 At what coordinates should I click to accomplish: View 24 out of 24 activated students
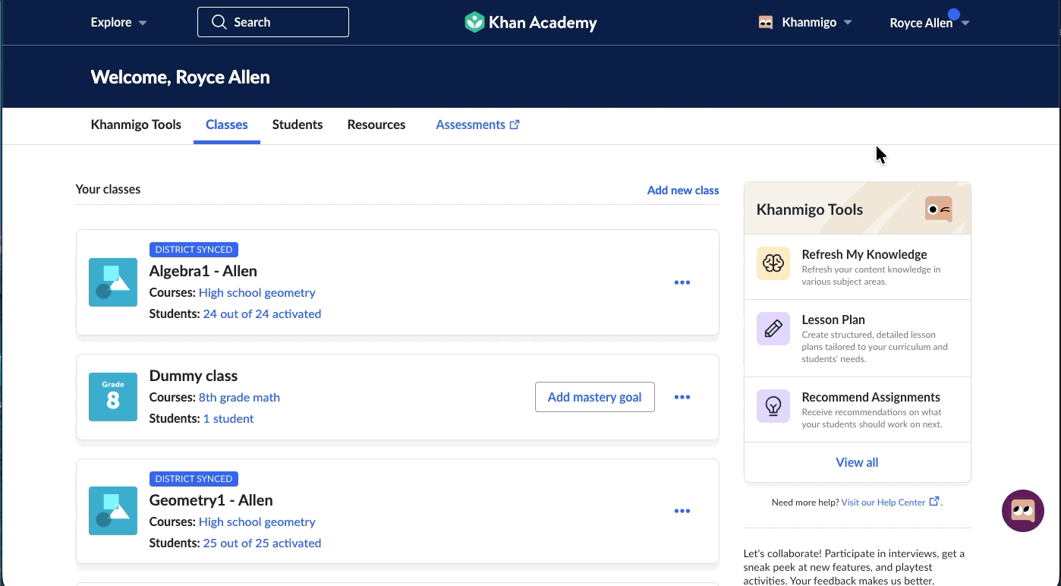pyautogui.click(x=262, y=313)
